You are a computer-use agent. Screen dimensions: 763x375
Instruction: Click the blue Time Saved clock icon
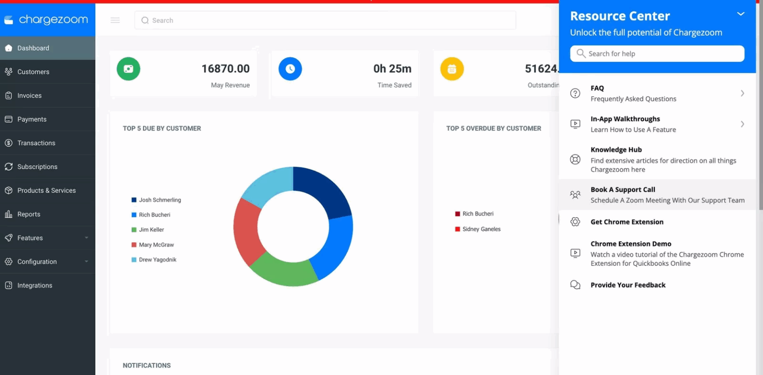(290, 69)
